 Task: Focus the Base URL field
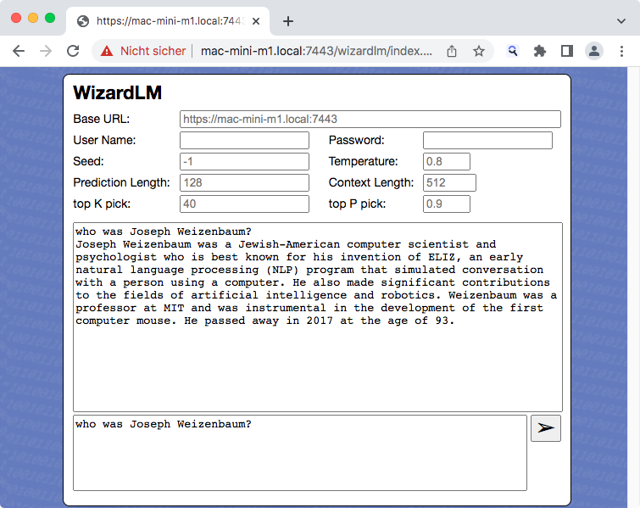click(370, 120)
